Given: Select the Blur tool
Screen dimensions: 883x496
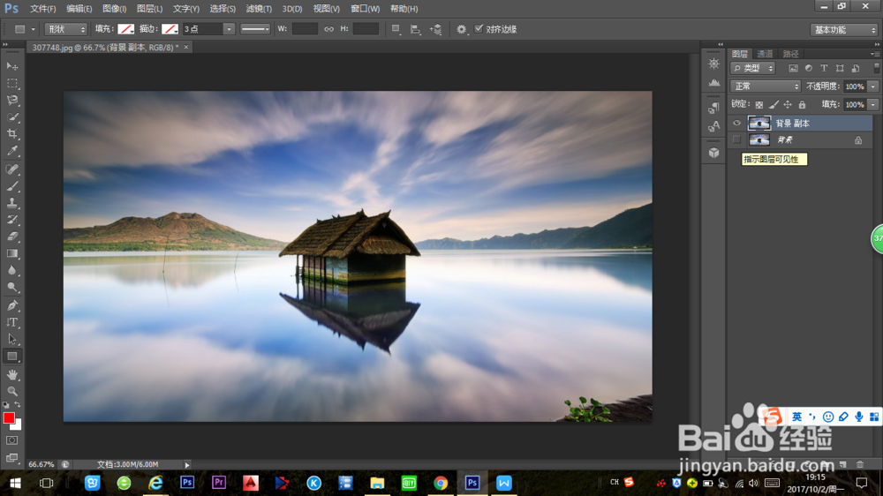Looking at the screenshot, I should [x=11, y=270].
